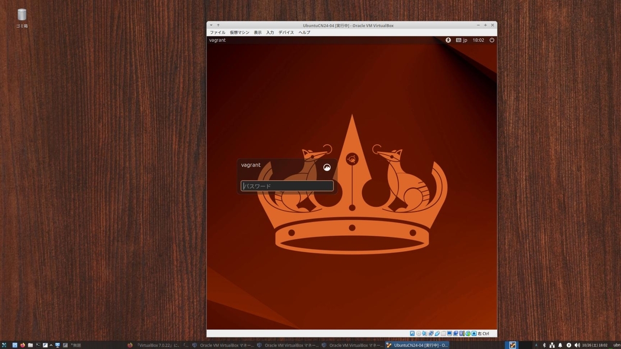Click the USB devices indicator

pos(437,333)
